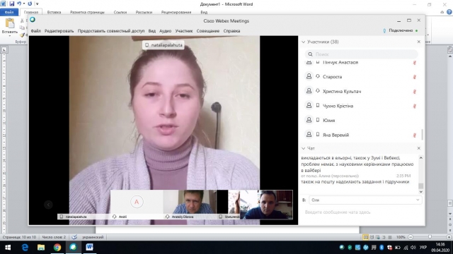Toggle muted microphone for Яна Веремій

pyautogui.click(x=415, y=135)
